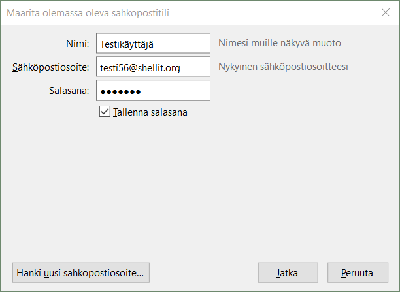Focus the Sähköpostiosoite input field
Viewport: 400px width, 292px height.
[x=153, y=67]
